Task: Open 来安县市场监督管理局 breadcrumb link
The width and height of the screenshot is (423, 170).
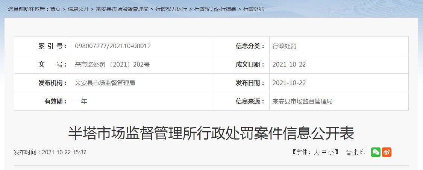Action: pyautogui.click(x=122, y=9)
